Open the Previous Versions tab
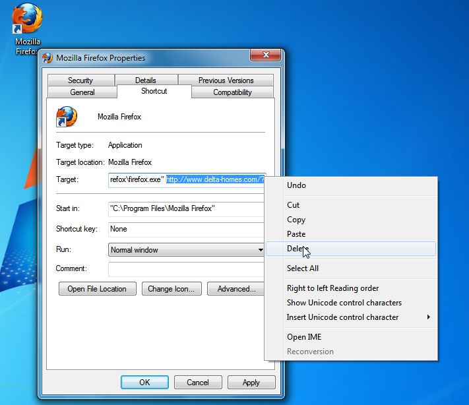 (x=226, y=80)
